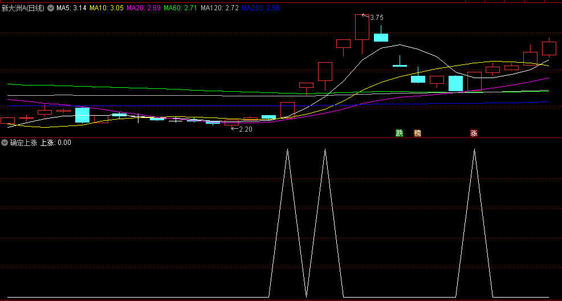
Task: Select the tall candlestick under 3.75
Action: 362,27
